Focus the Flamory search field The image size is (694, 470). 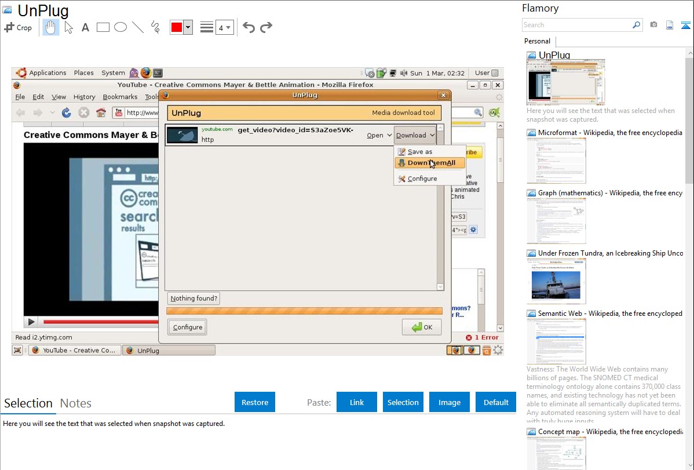(x=577, y=25)
